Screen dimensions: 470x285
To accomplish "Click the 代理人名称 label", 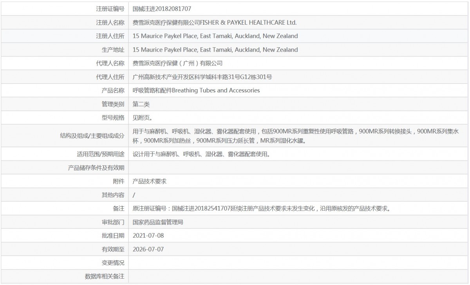I will 110,63.
